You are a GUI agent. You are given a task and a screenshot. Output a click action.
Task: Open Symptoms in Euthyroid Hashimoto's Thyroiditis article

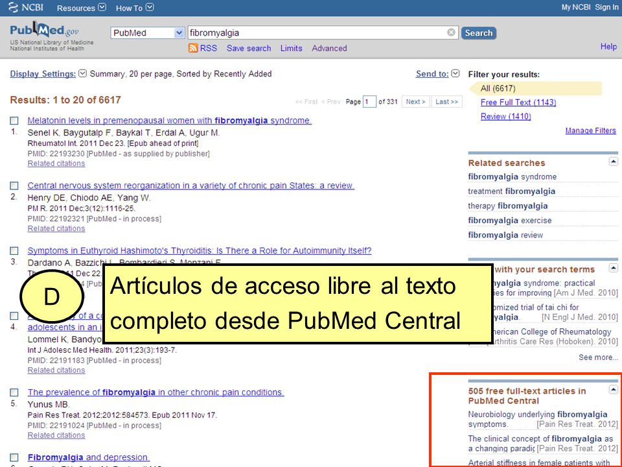200,250
